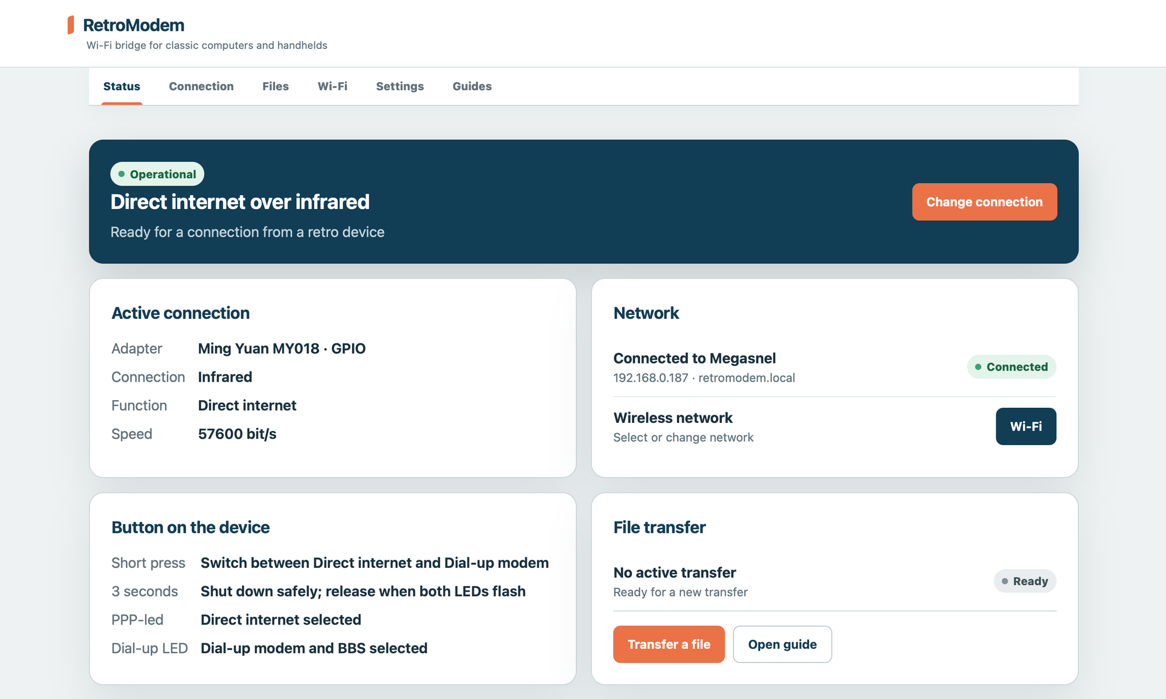Click 'Switch between Direct internet and Dial-up modem'
1166x699 pixels.
pos(374,563)
